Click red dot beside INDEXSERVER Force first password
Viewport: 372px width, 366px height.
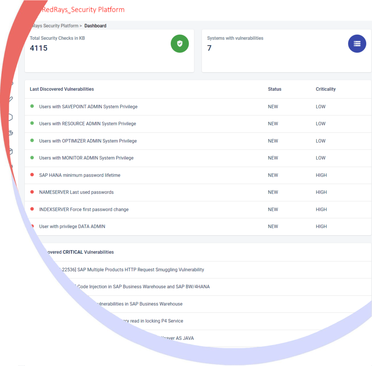32,209
